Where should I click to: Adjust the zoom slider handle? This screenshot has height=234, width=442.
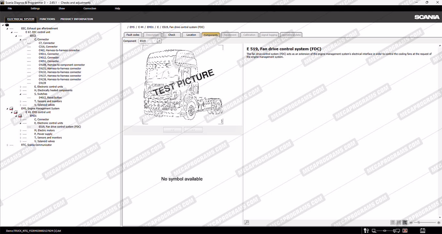click(419, 222)
